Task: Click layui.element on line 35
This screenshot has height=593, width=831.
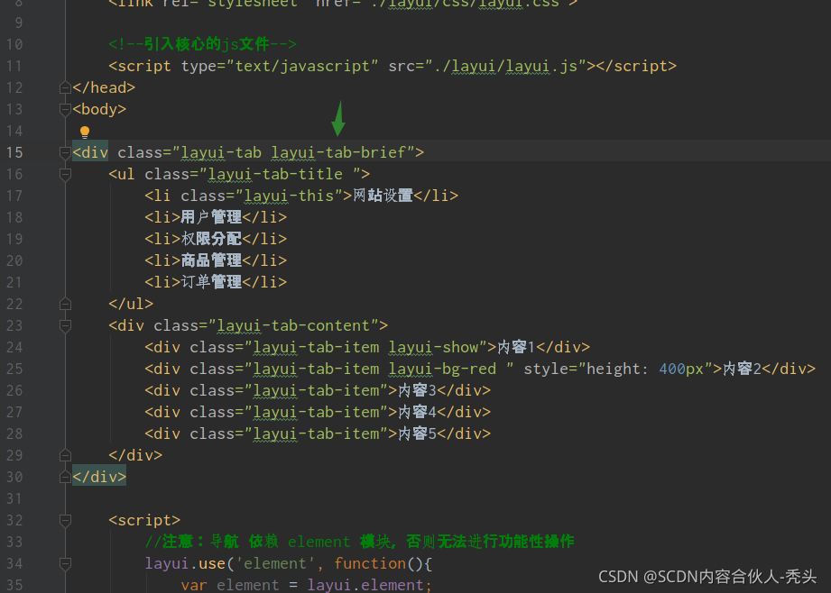Action: point(365,586)
